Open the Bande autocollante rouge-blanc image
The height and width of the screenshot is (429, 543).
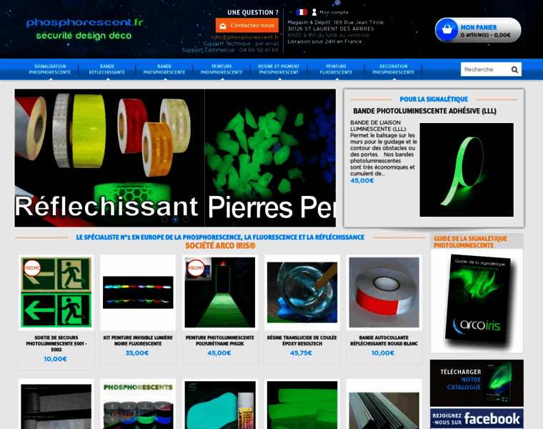(x=384, y=292)
